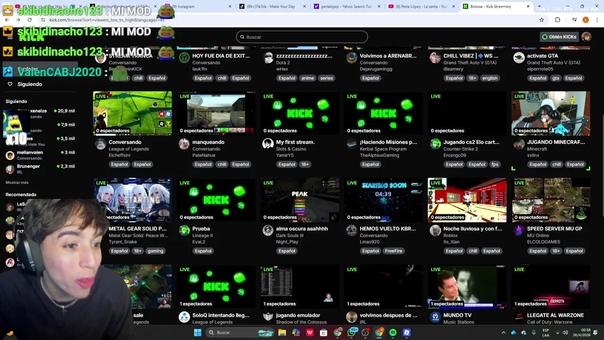
Task: Open the JUGANDO MINECRAF stream thumbnail
Action: pyautogui.click(x=551, y=113)
